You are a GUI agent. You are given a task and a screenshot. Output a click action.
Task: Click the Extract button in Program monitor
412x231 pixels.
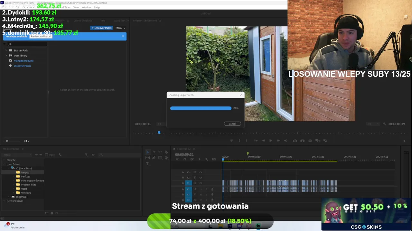pyautogui.click(x=303, y=141)
